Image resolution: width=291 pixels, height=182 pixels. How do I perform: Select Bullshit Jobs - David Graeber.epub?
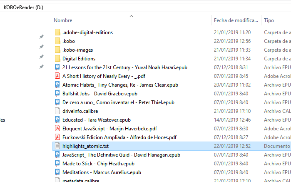(100, 93)
